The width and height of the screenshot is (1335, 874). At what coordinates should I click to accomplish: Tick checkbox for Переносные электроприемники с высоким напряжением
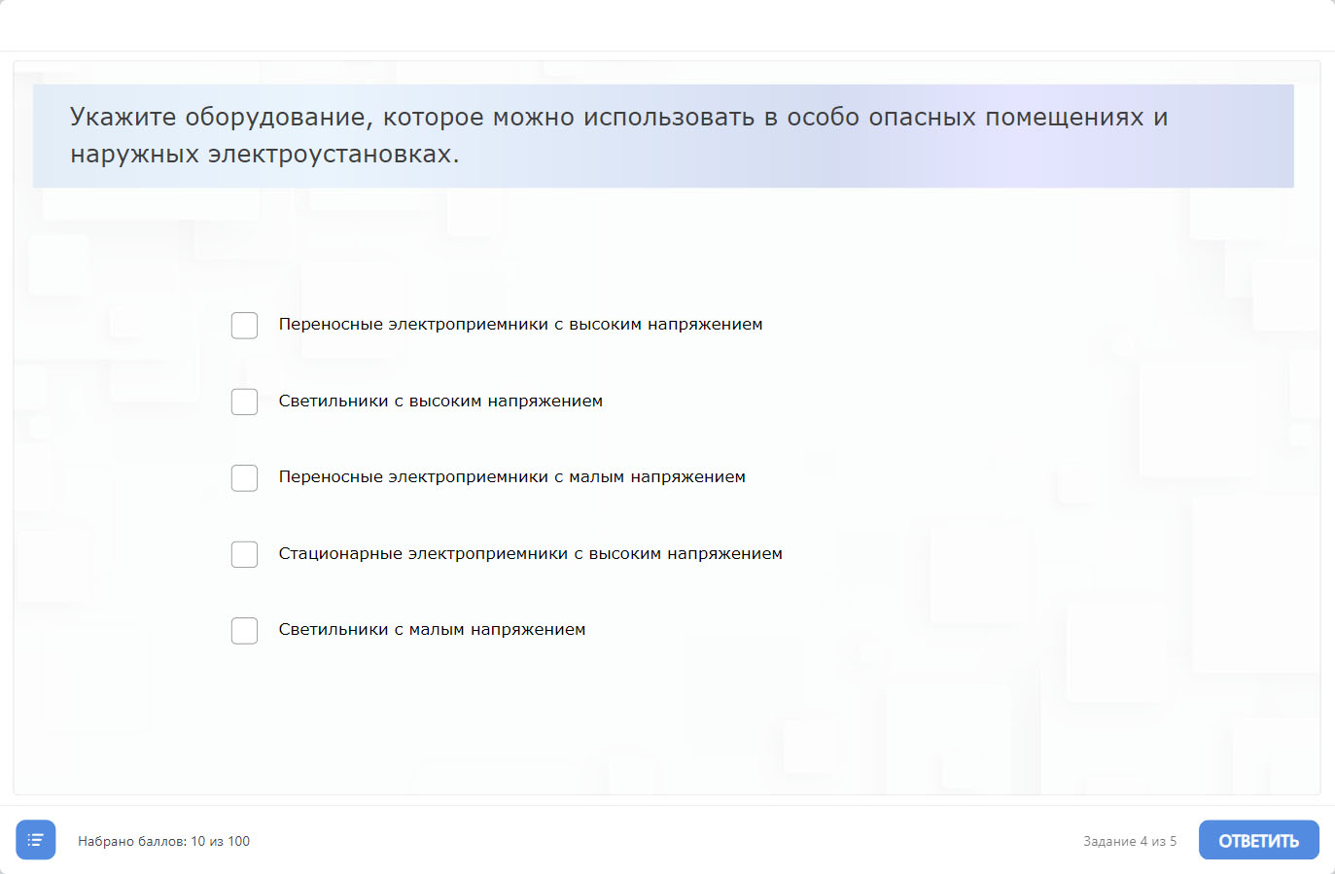(245, 326)
